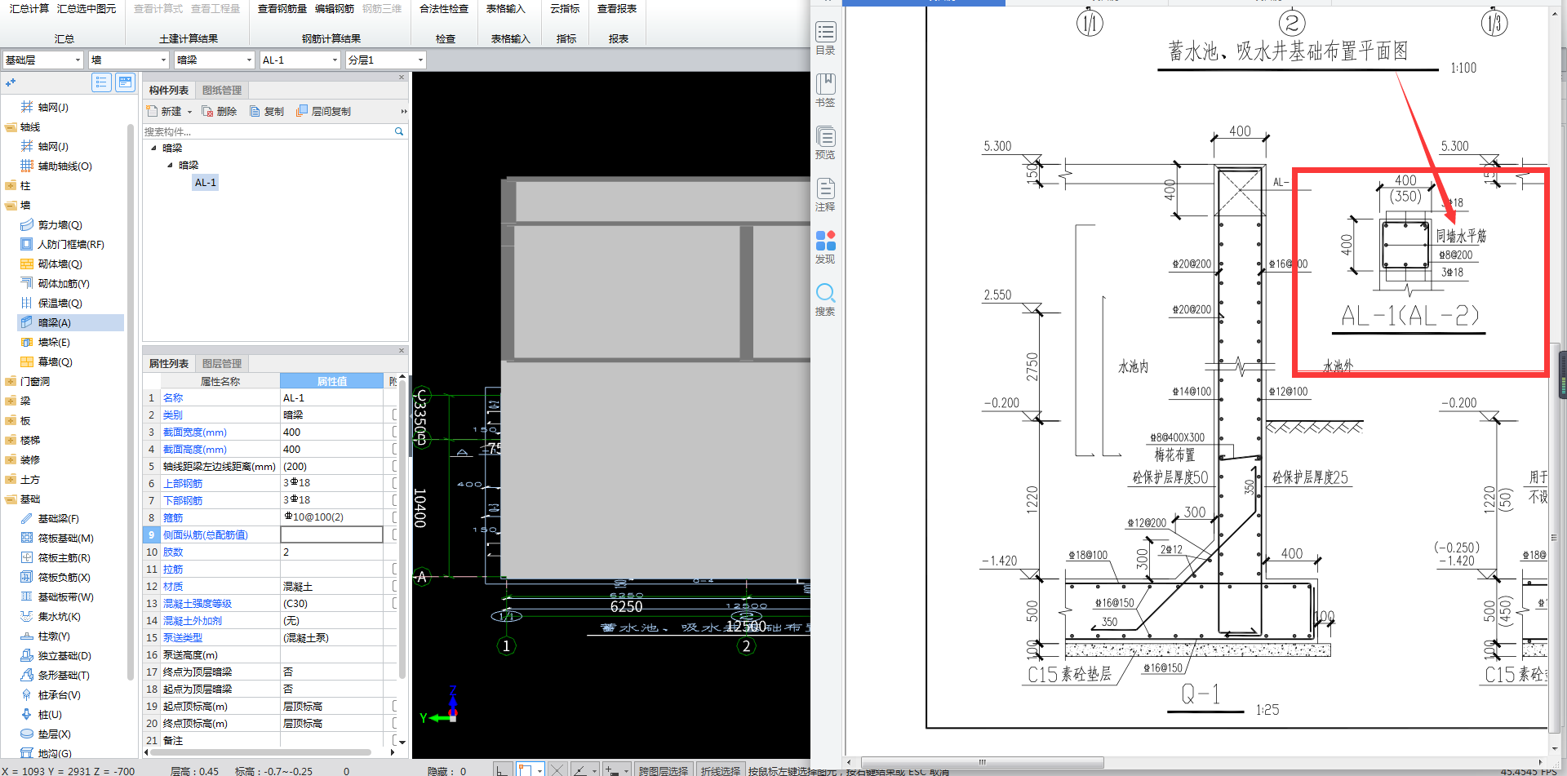Click the 删除 delete component icon
This screenshot has width=1567, height=776.
207,111
